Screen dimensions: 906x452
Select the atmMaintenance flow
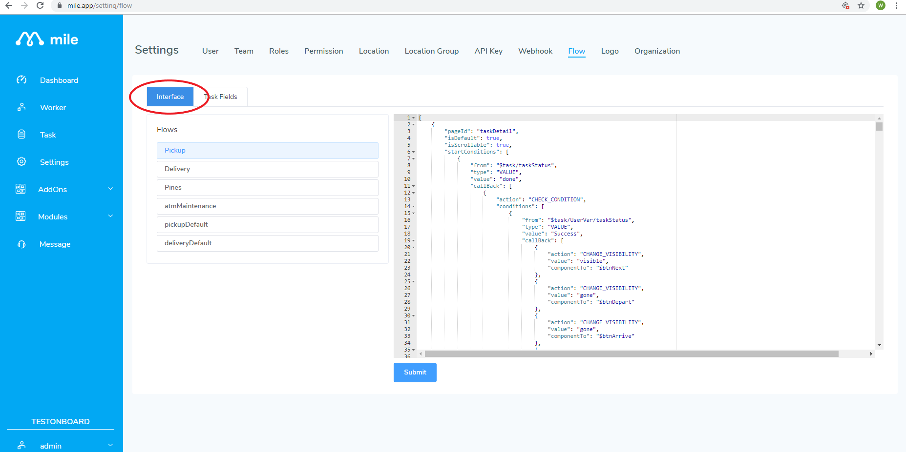pyautogui.click(x=268, y=206)
